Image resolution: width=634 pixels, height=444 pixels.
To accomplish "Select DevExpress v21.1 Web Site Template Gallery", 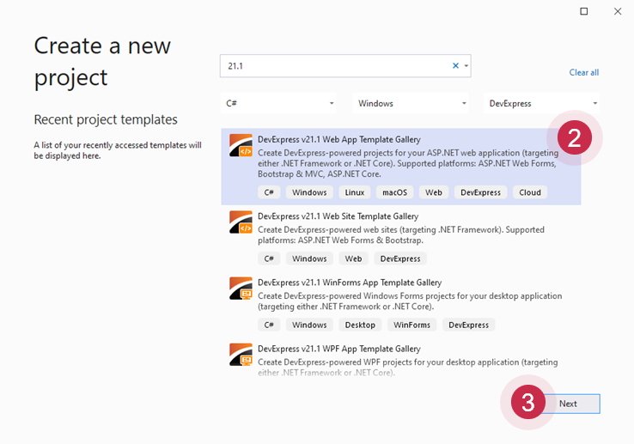I will [400, 238].
